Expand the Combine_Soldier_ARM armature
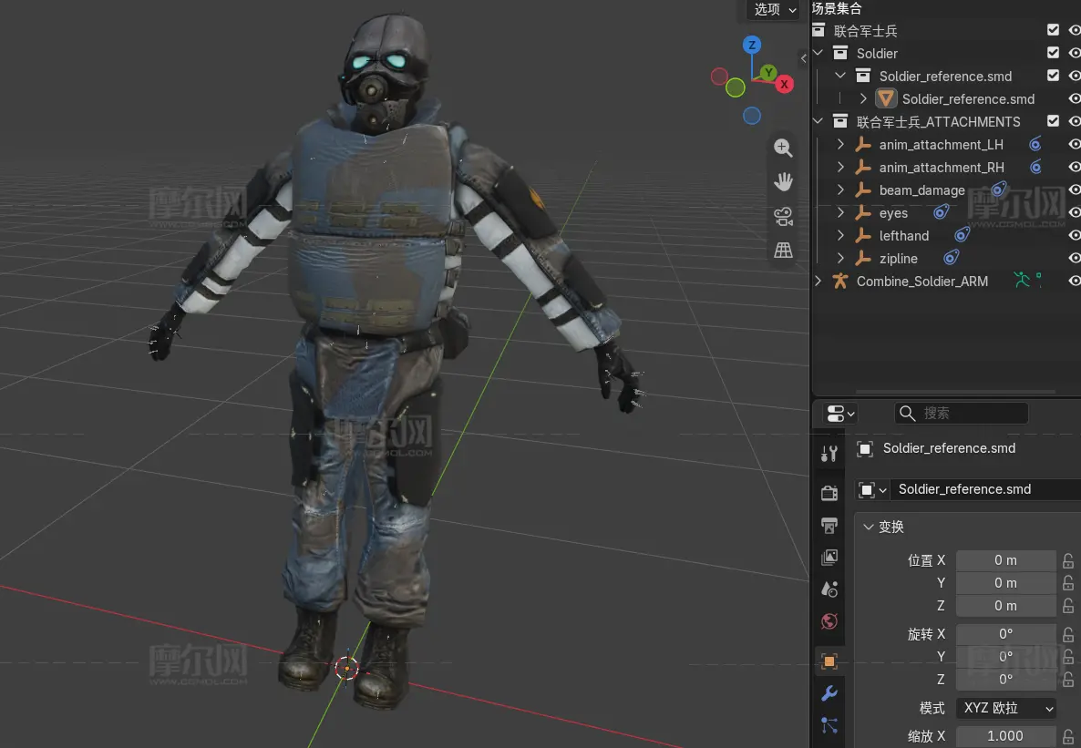Image resolution: width=1081 pixels, height=748 pixels. click(818, 282)
